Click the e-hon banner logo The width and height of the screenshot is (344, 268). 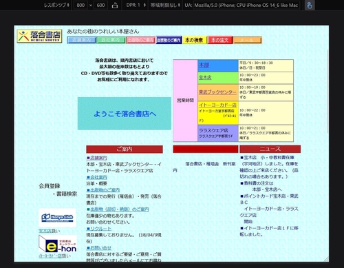coord(58,244)
